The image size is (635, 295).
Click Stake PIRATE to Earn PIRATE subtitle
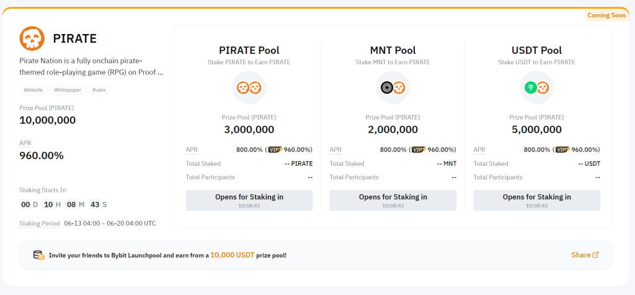point(249,62)
